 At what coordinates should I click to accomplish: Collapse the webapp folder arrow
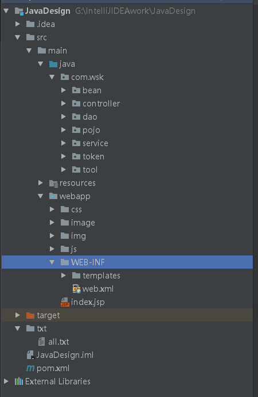pyautogui.click(x=40, y=196)
